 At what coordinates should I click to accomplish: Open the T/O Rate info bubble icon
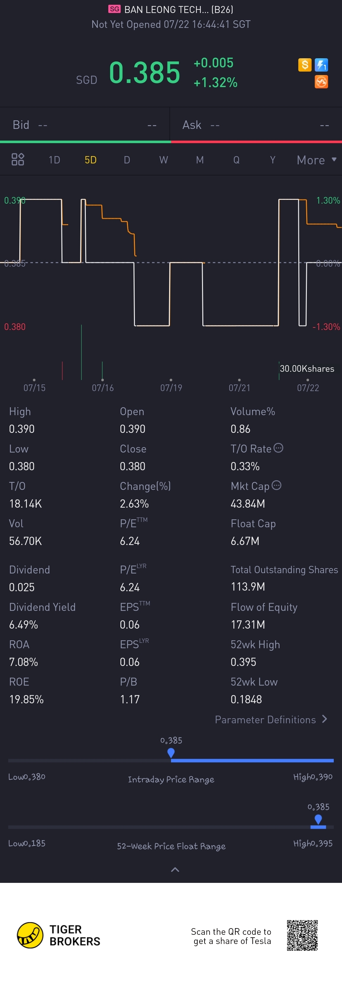278,447
